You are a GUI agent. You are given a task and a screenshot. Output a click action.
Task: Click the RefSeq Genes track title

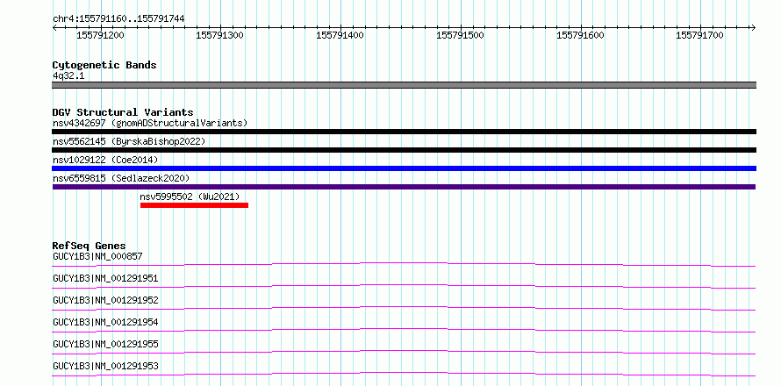(x=90, y=246)
